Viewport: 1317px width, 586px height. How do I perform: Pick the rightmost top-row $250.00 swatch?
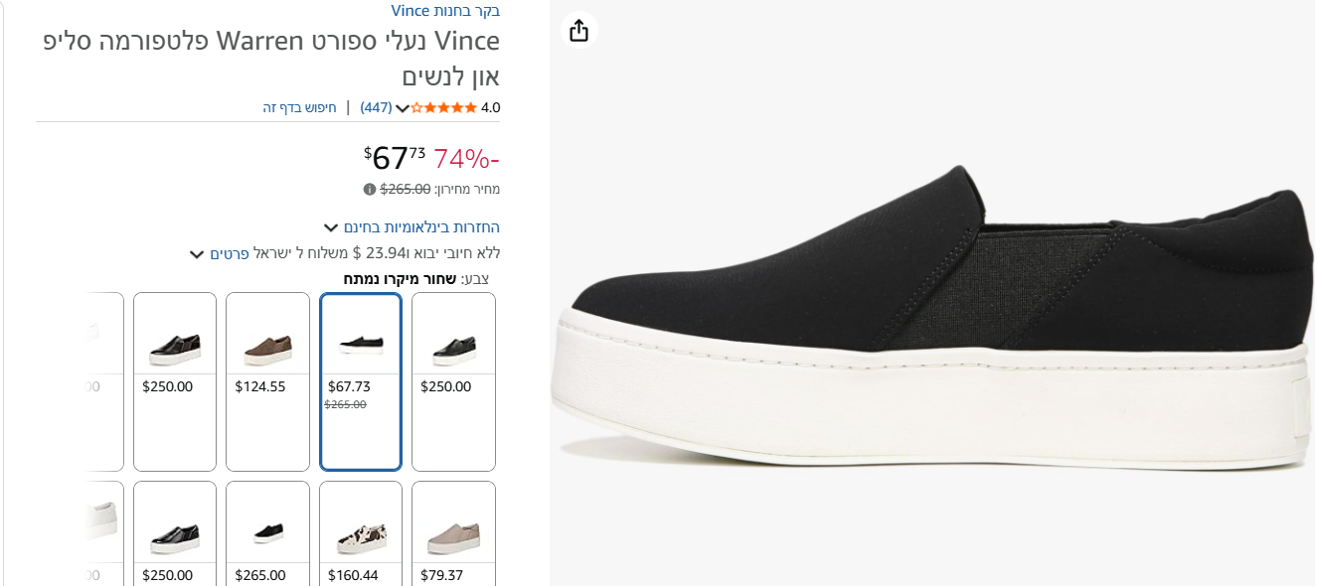pyautogui.click(x=453, y=380)
